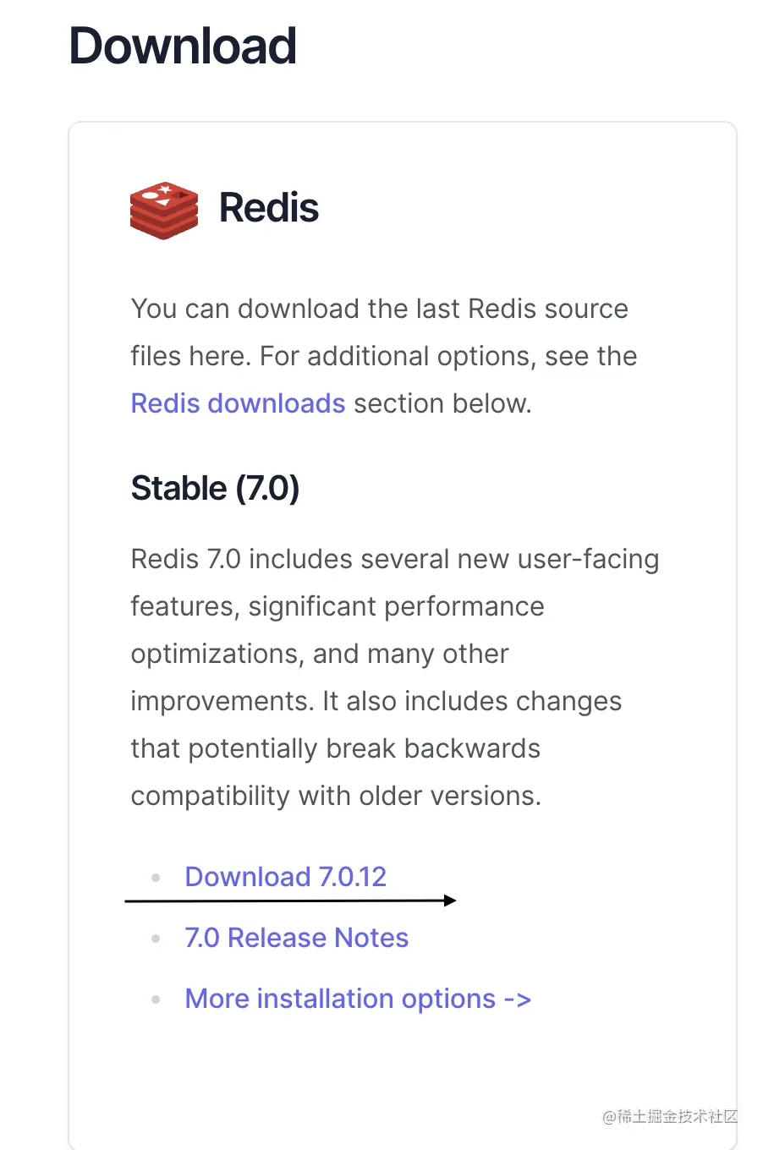Select the Stable (7.0) section heading
The width and height of the screenshot is (763, 1150).
215,488
